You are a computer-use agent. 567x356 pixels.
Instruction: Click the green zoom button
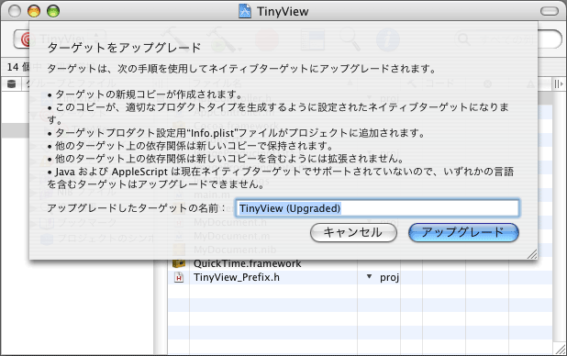pyautogui.click(x=53, y=11)
